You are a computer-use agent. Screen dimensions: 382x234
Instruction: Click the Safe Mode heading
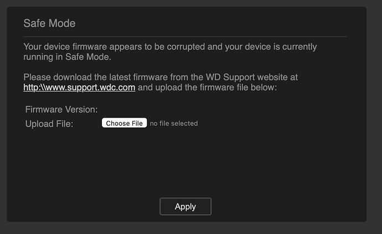pos(49,23)
